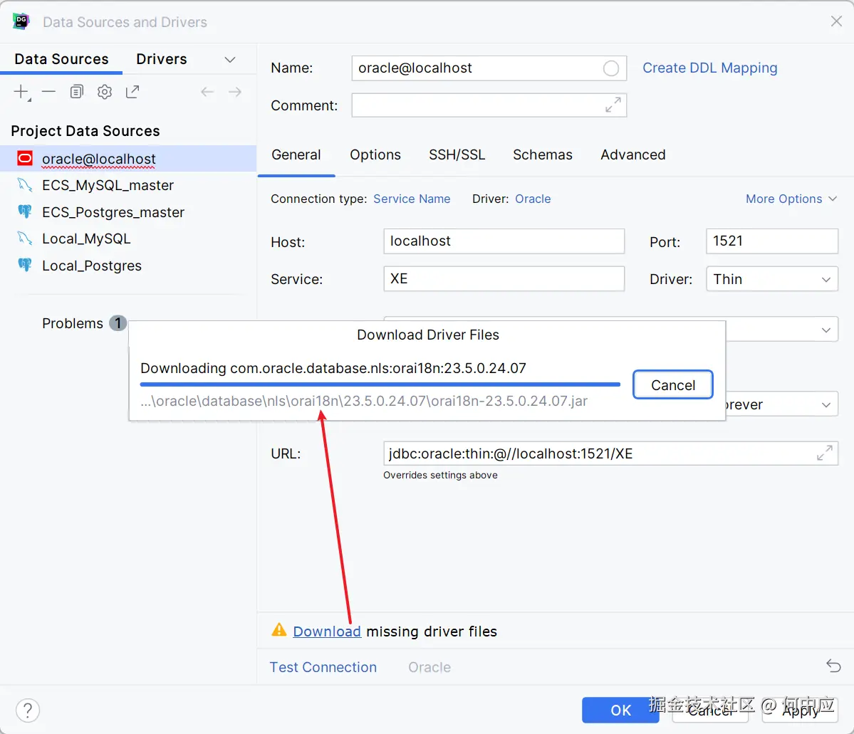This screenshot has width=854, height=734.
Task: Open the Driver Thin dropdown
Action: coord(771,280)
